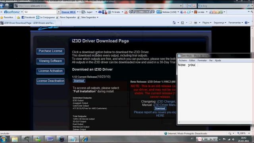Open the Windows Start orb
The height and width of the screenshot is (143, 254).
point(4,139)
